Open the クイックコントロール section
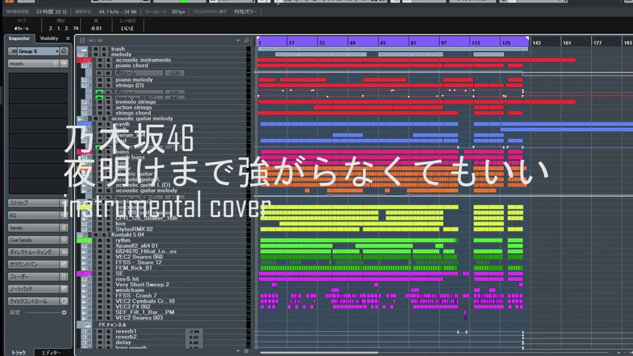The width and height of the screenshot is (633, 356). tap(34, 301)
